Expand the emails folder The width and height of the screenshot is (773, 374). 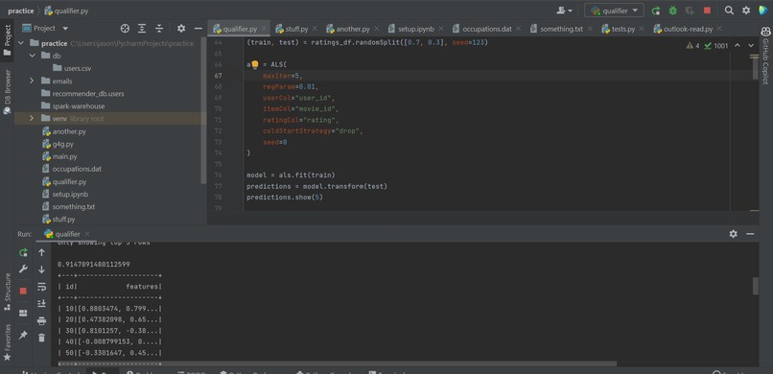[x=32, y=81]
